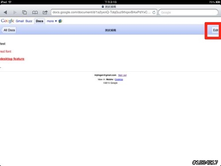The width and height of the screenshot is (221, 166).
Task: Tap the Safari back arrow
Action: [5, 12]
